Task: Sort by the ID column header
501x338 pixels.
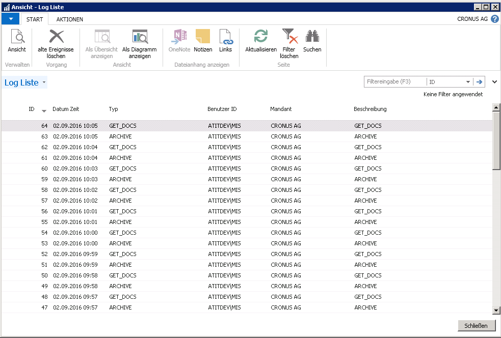Action: click(32, 109)
